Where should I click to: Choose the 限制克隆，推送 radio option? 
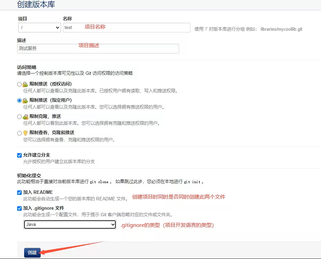click(19, 117)
